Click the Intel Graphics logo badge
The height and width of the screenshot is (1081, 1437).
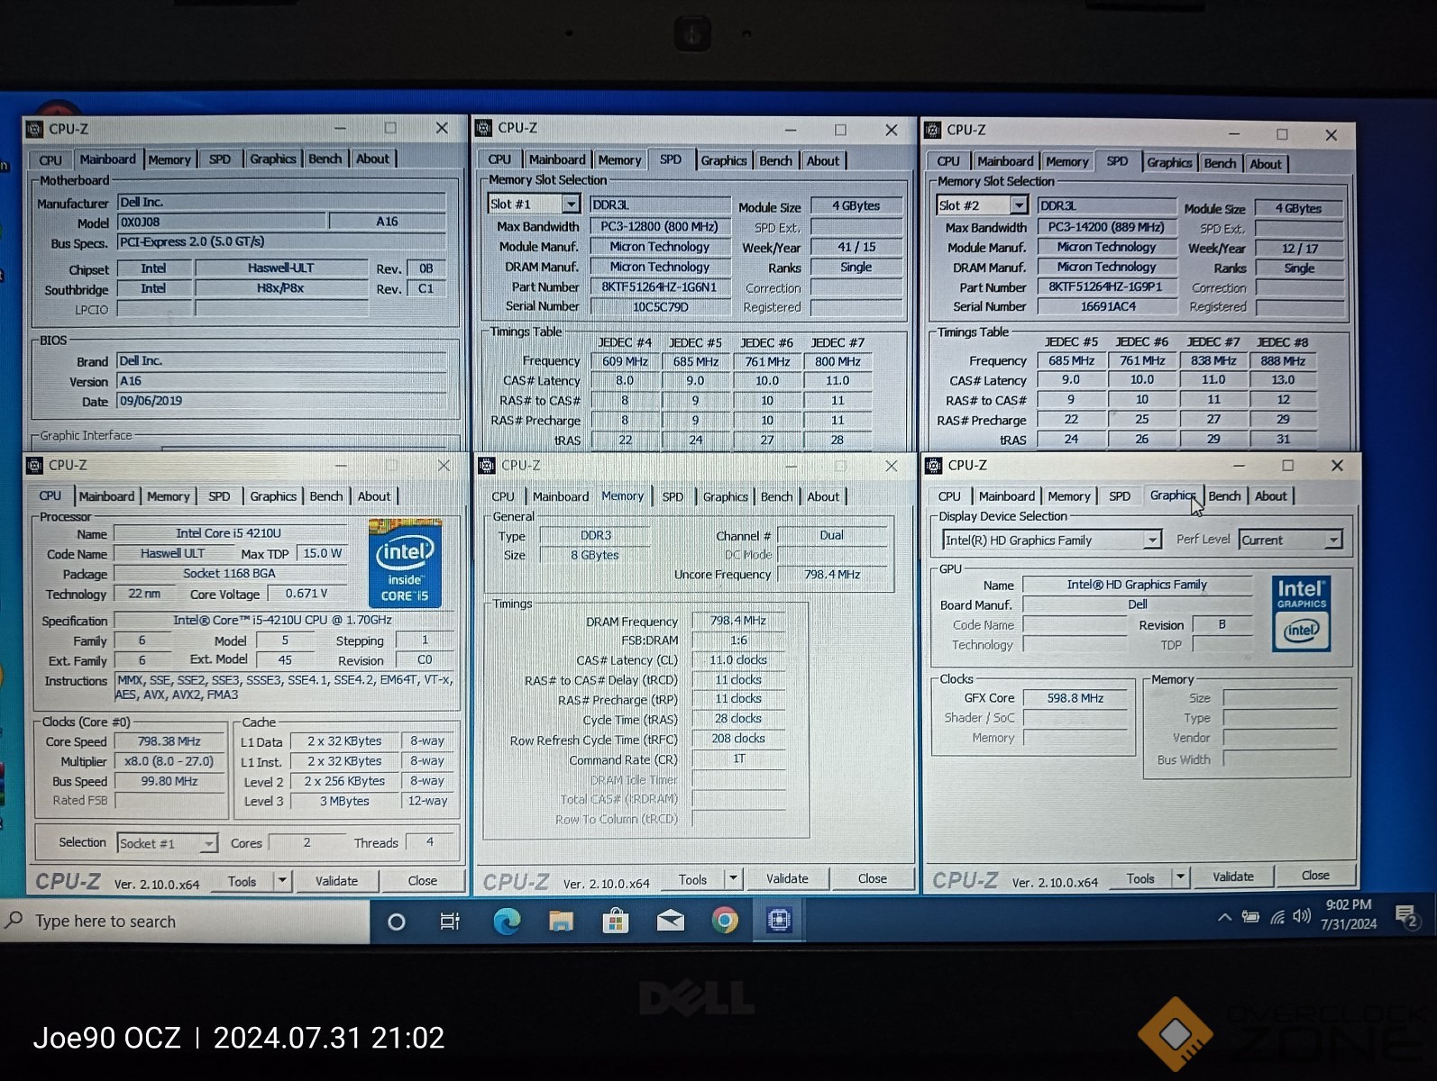[x=1301, y=613]
